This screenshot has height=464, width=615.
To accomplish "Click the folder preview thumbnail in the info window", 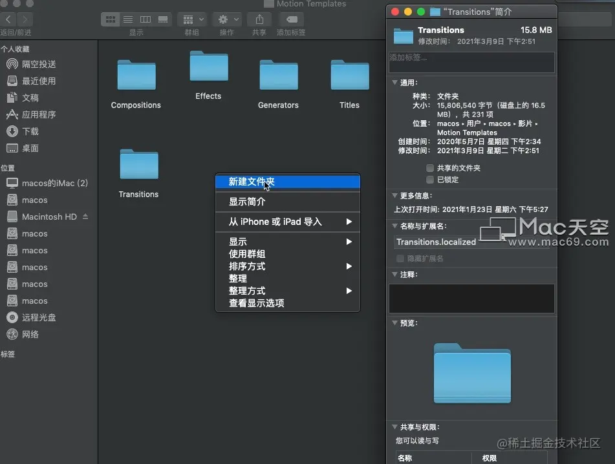I will [x=472, y=374].
